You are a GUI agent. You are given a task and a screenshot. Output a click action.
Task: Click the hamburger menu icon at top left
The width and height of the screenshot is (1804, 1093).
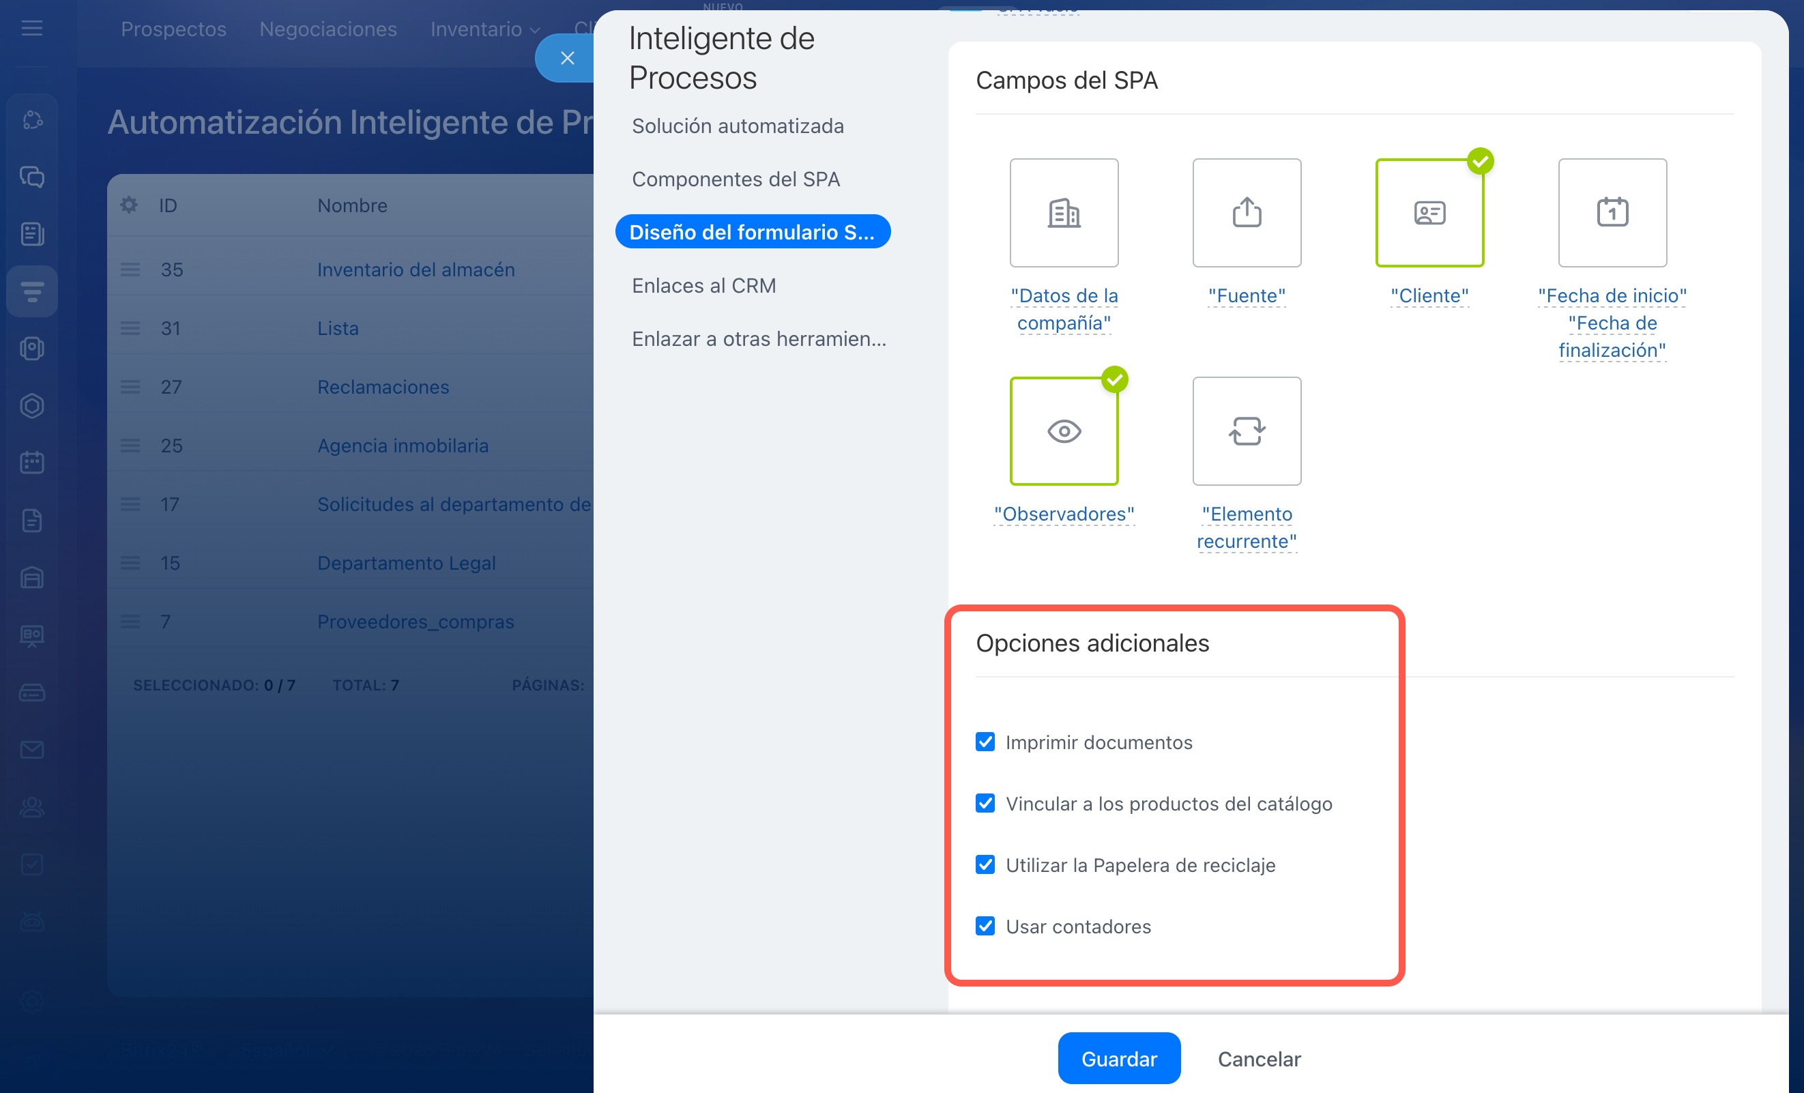click(31, 29)
